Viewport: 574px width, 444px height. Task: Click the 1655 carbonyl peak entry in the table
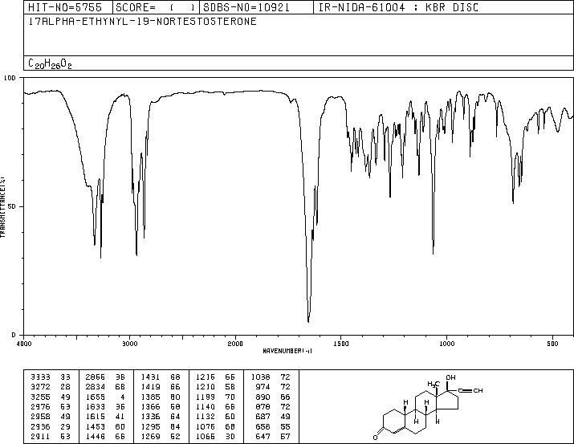[x=96, y=397]
